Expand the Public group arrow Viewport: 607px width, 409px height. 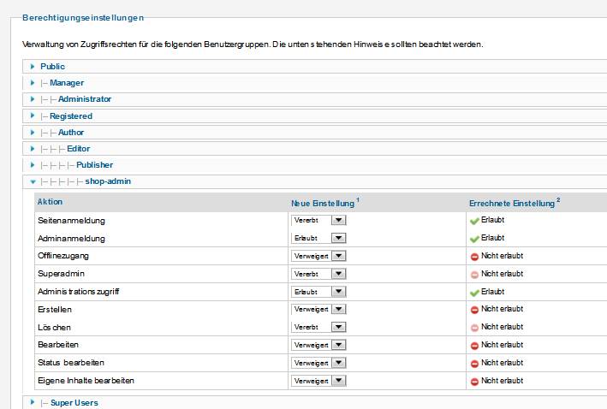tap(33, 67)
